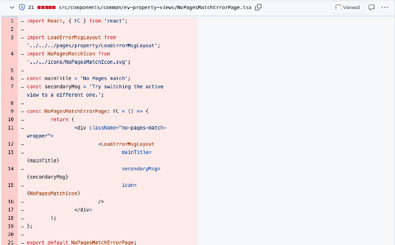Open the three-dot file options menu
The width and height of the screenshot is (395, 245).
point(385,7)
